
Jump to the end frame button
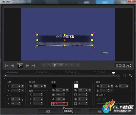click(x=33, y=66)
